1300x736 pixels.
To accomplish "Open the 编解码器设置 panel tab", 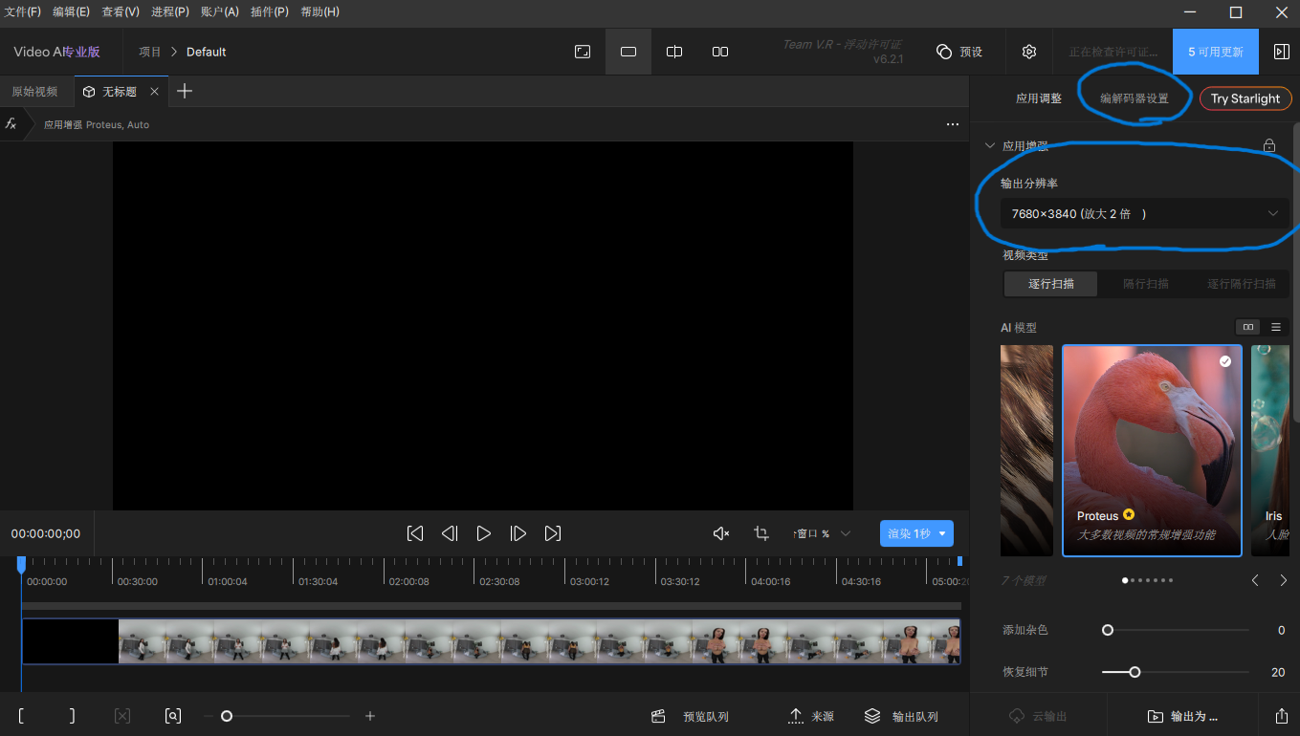I will (1135, 98).
